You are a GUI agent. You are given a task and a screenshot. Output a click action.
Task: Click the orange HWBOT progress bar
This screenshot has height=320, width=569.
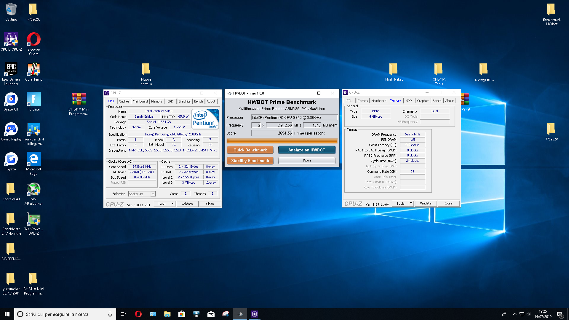(x=282, y=141)
